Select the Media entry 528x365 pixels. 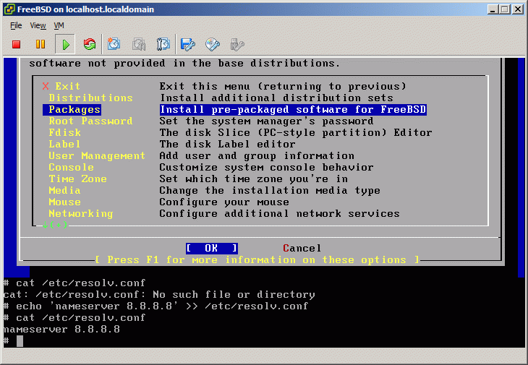tap(64, 190)
